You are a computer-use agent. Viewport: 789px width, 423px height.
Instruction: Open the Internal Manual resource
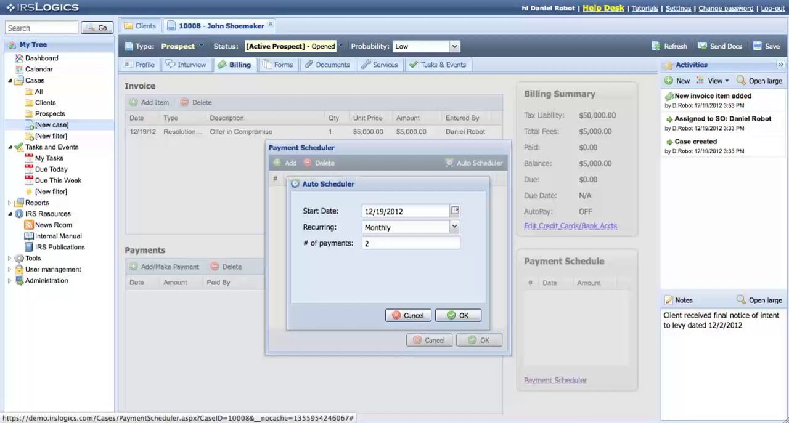coord(53,236)
